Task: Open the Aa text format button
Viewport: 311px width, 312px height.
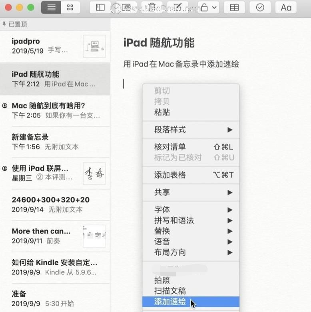Action: 286,8
